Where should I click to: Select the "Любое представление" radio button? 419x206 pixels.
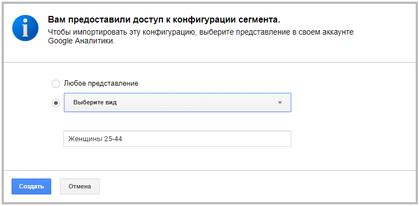click(56, 84)
